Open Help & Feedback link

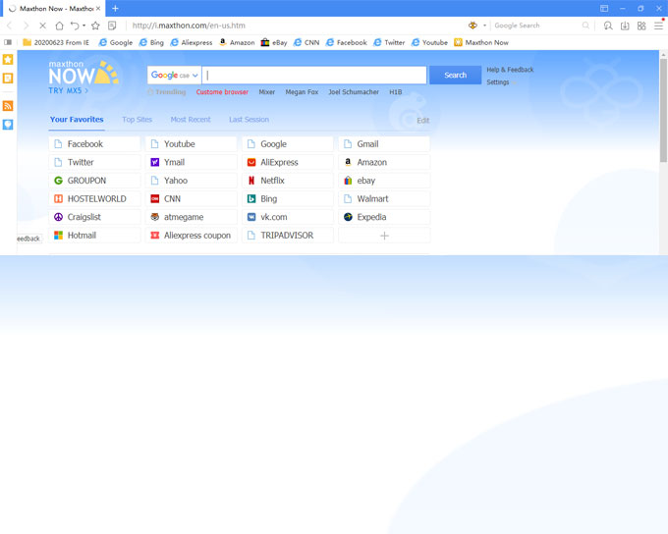[510, 70]
